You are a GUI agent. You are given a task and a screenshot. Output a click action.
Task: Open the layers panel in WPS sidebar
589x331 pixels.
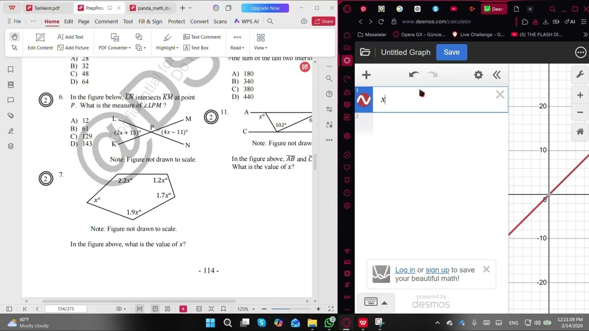pyautogui.click(x=11, y=146)
